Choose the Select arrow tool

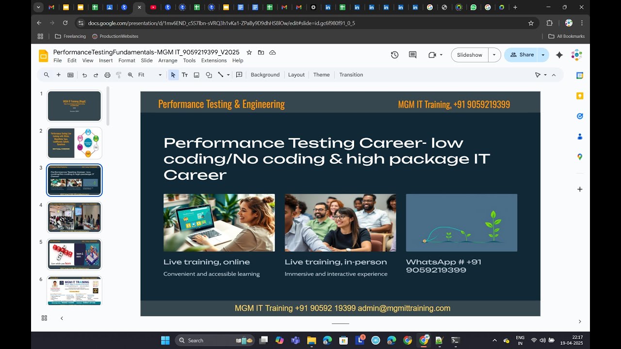tap(173, 75)
